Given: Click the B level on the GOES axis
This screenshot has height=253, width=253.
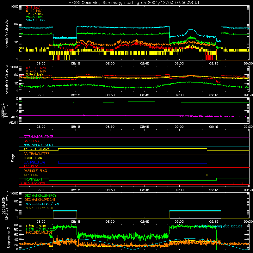Looking at the screenshot, I should [17, 104].
